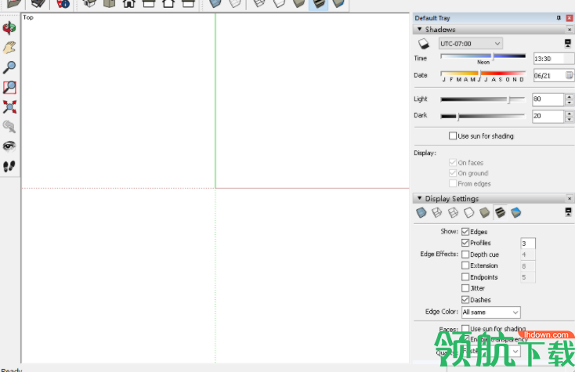Click the Top view label

(x=28, y=17)
